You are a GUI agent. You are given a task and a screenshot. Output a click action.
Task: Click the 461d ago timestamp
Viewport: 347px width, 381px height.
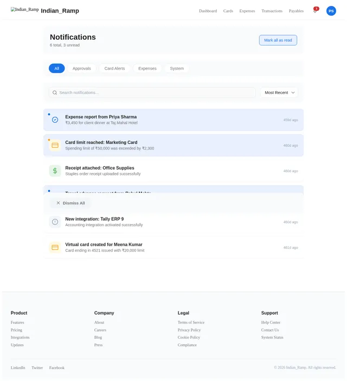tap(291, 247)
